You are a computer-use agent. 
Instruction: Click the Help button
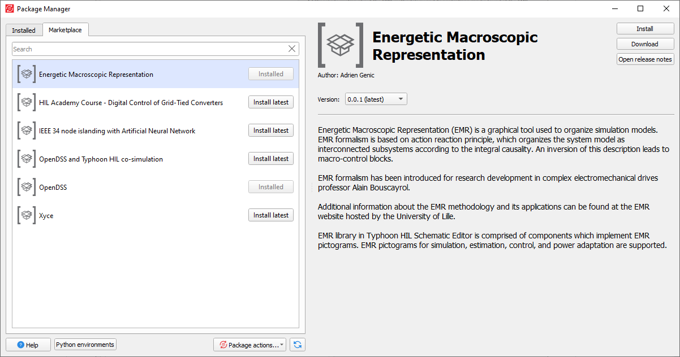pos(28,345)
